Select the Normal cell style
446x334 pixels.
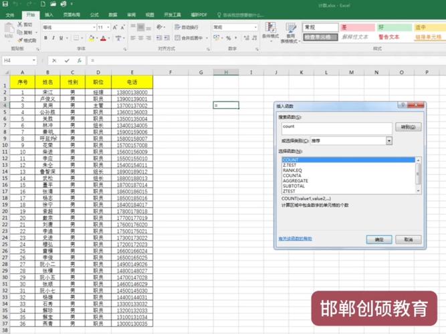tap(320, 27)
